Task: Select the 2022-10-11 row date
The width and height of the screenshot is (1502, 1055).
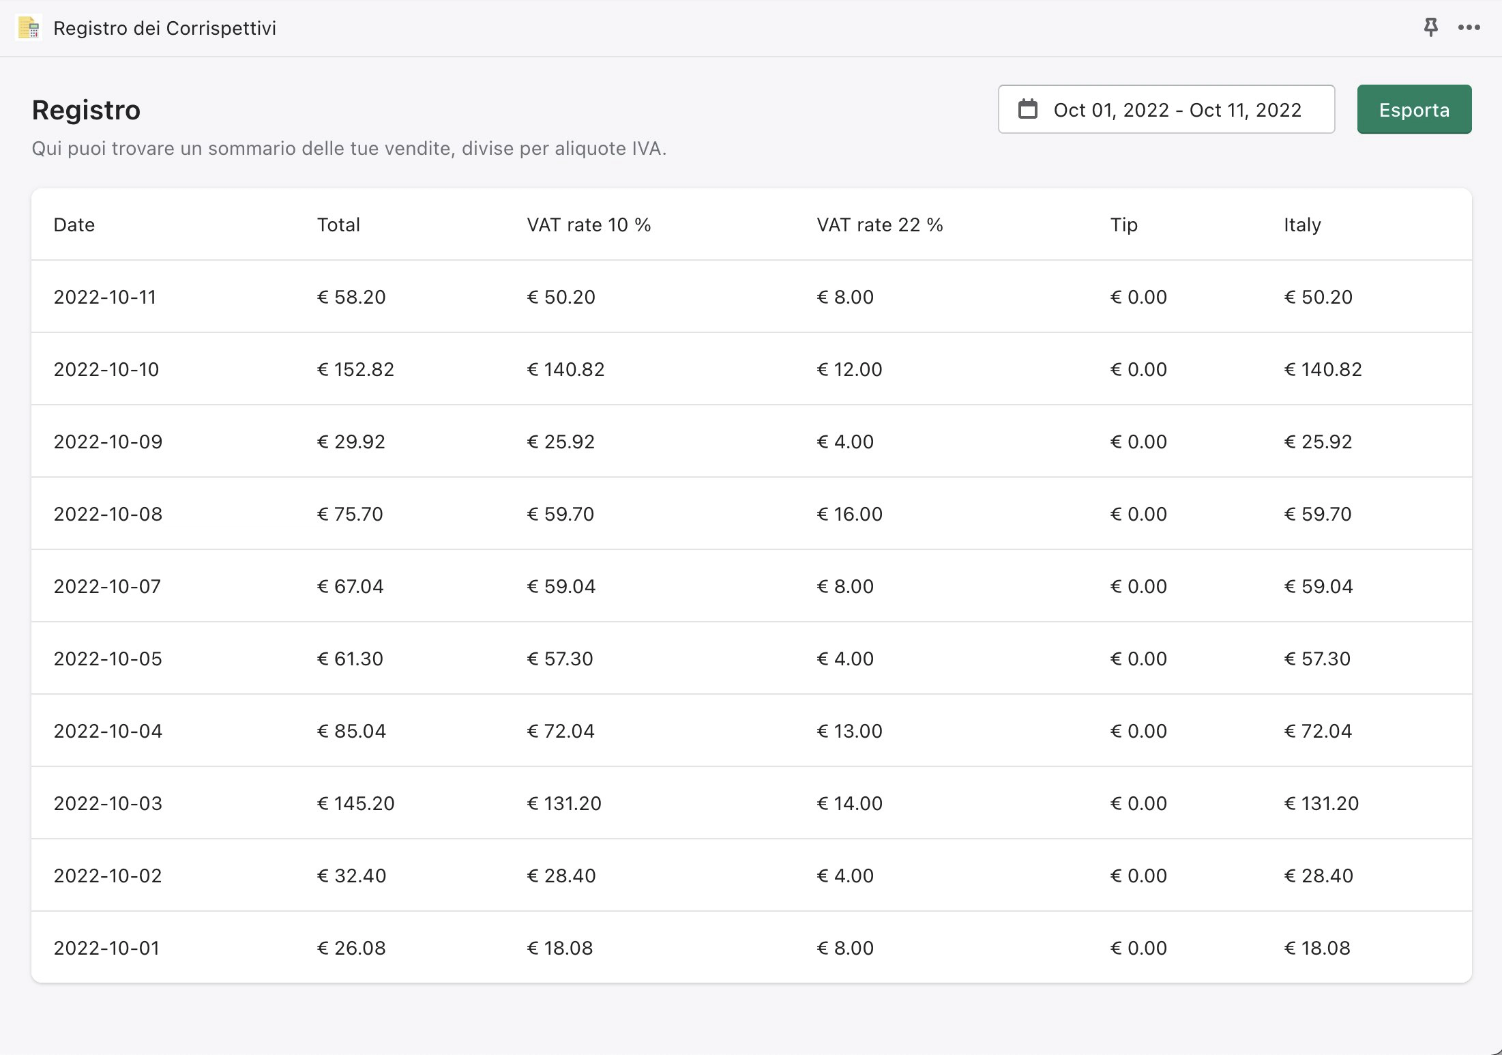Action: tap(104, 297)
